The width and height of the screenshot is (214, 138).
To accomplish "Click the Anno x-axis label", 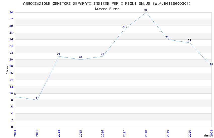I will coord(208,135).
